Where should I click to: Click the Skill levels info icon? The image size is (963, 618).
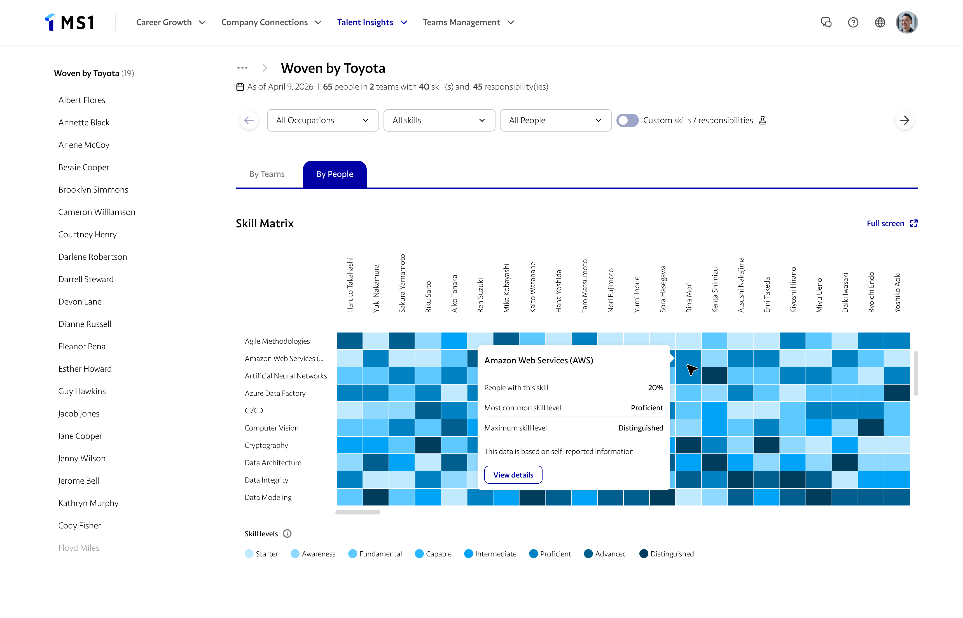(x=287, y=533)
